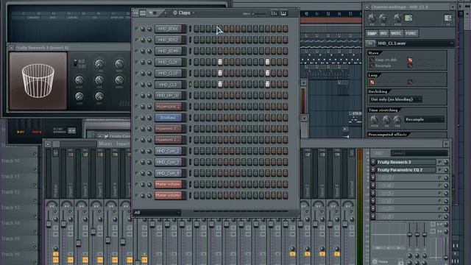The width and height of the screenshot is (471, 265).
Task: Toggle the step edit mode icon
Action: point(143,13)
